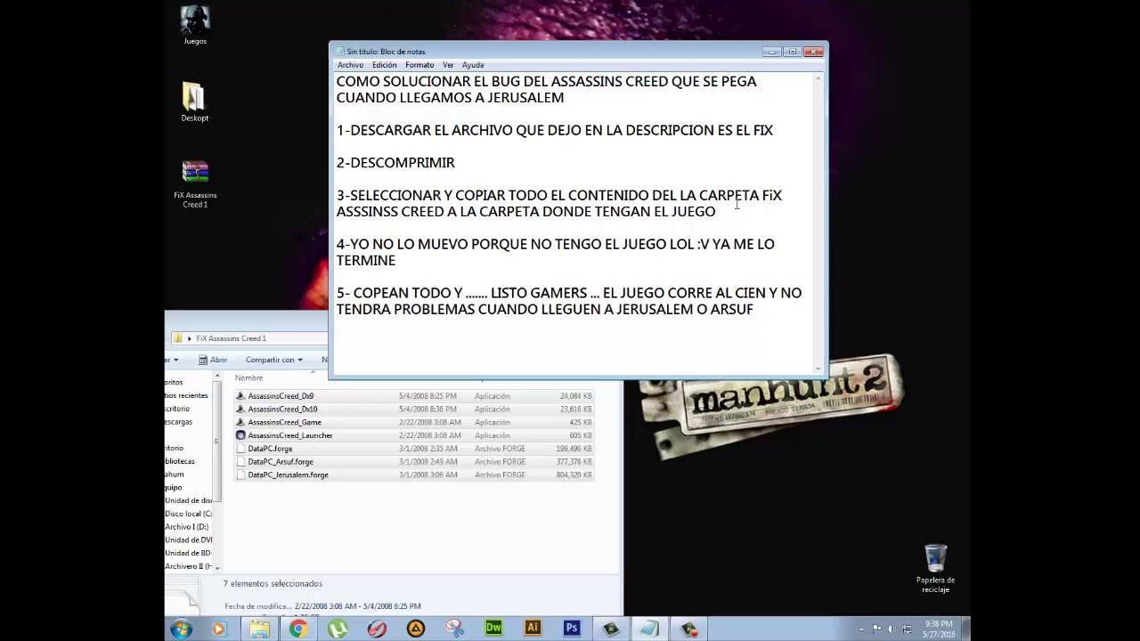This screenshot has height=641, width=1140.
Task: Click the FiX Assassins Creed 1 breadcrumb
Action: [231, 338]
